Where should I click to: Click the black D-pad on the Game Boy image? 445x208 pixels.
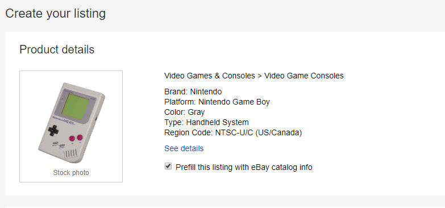click(53, 130)
